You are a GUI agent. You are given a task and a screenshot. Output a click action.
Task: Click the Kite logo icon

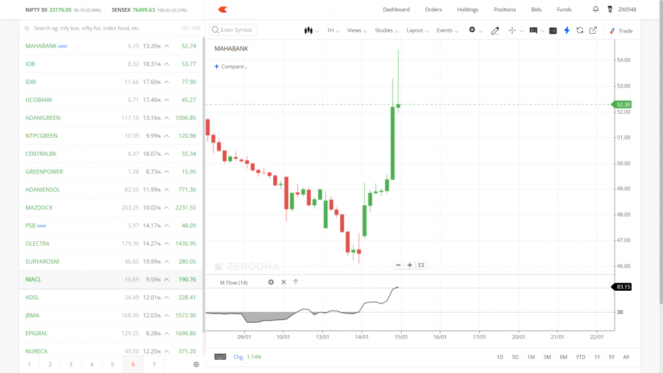point(223,9)
